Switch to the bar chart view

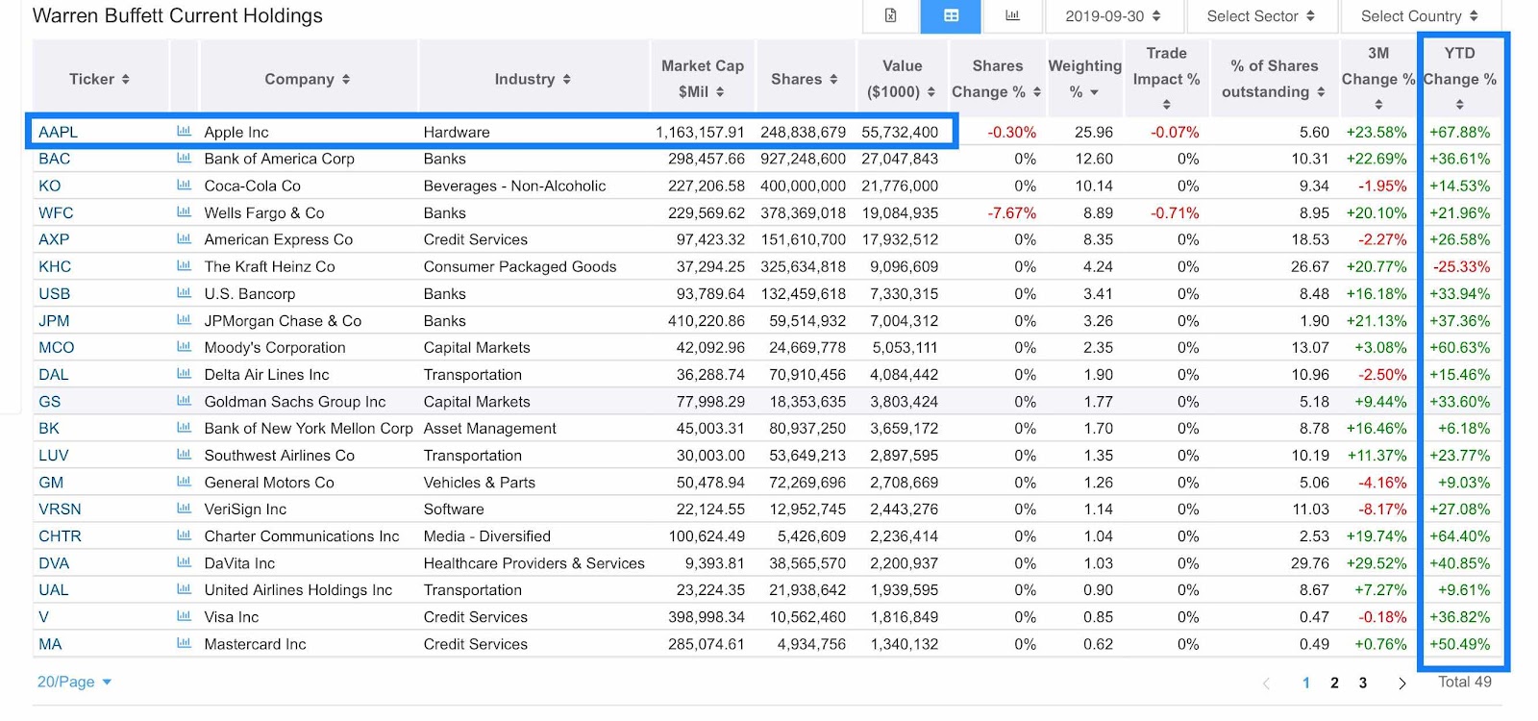coord(1012,15)
